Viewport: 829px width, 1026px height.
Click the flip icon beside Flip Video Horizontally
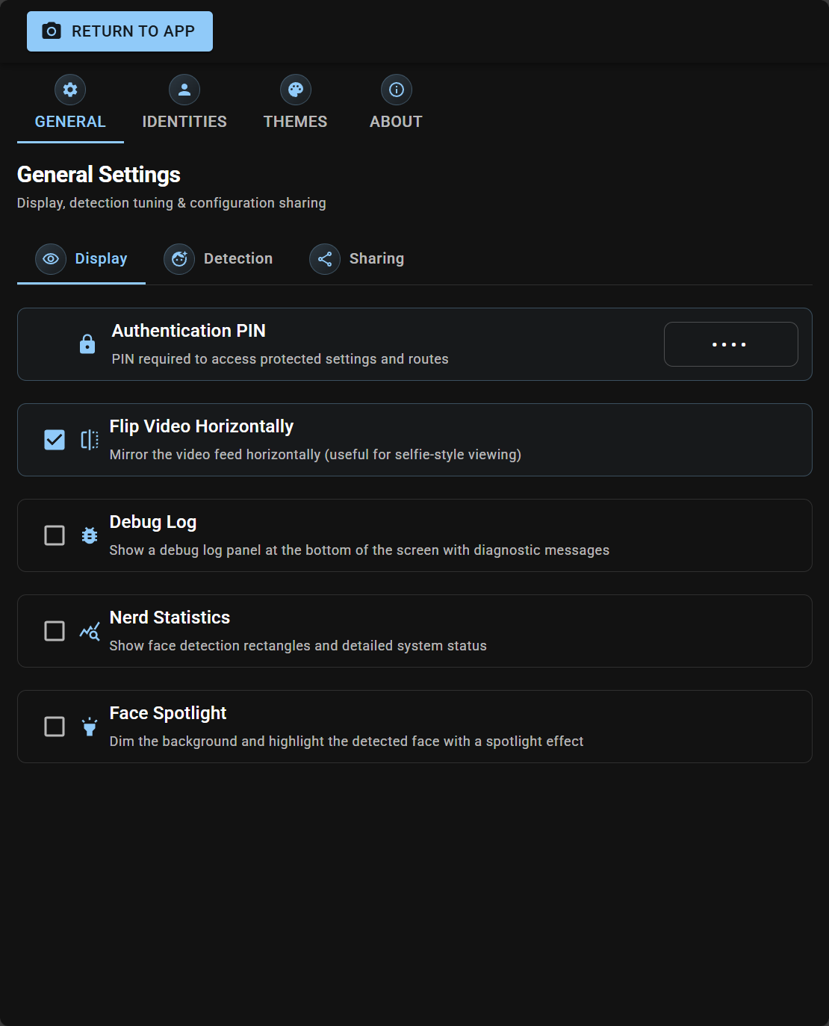89,440
